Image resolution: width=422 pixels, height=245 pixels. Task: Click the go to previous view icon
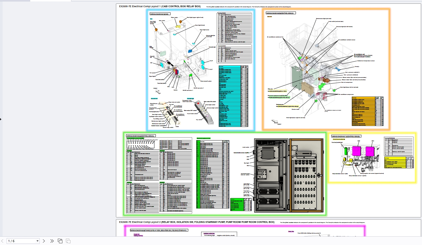click(x=60, y=241)
